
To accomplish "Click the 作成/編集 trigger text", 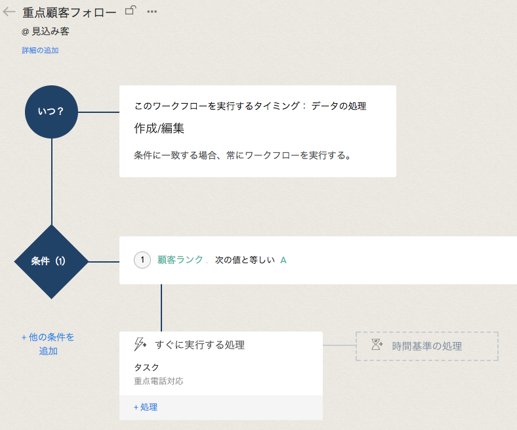I will pos(159,129).
